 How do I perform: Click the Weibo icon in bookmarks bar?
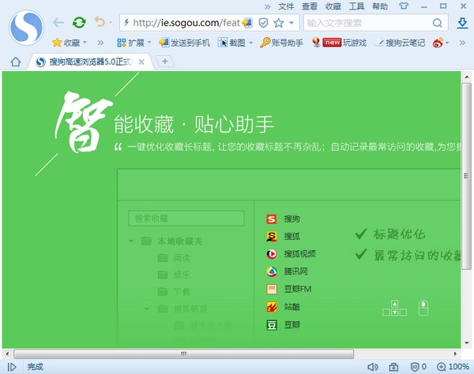(438, 43)
